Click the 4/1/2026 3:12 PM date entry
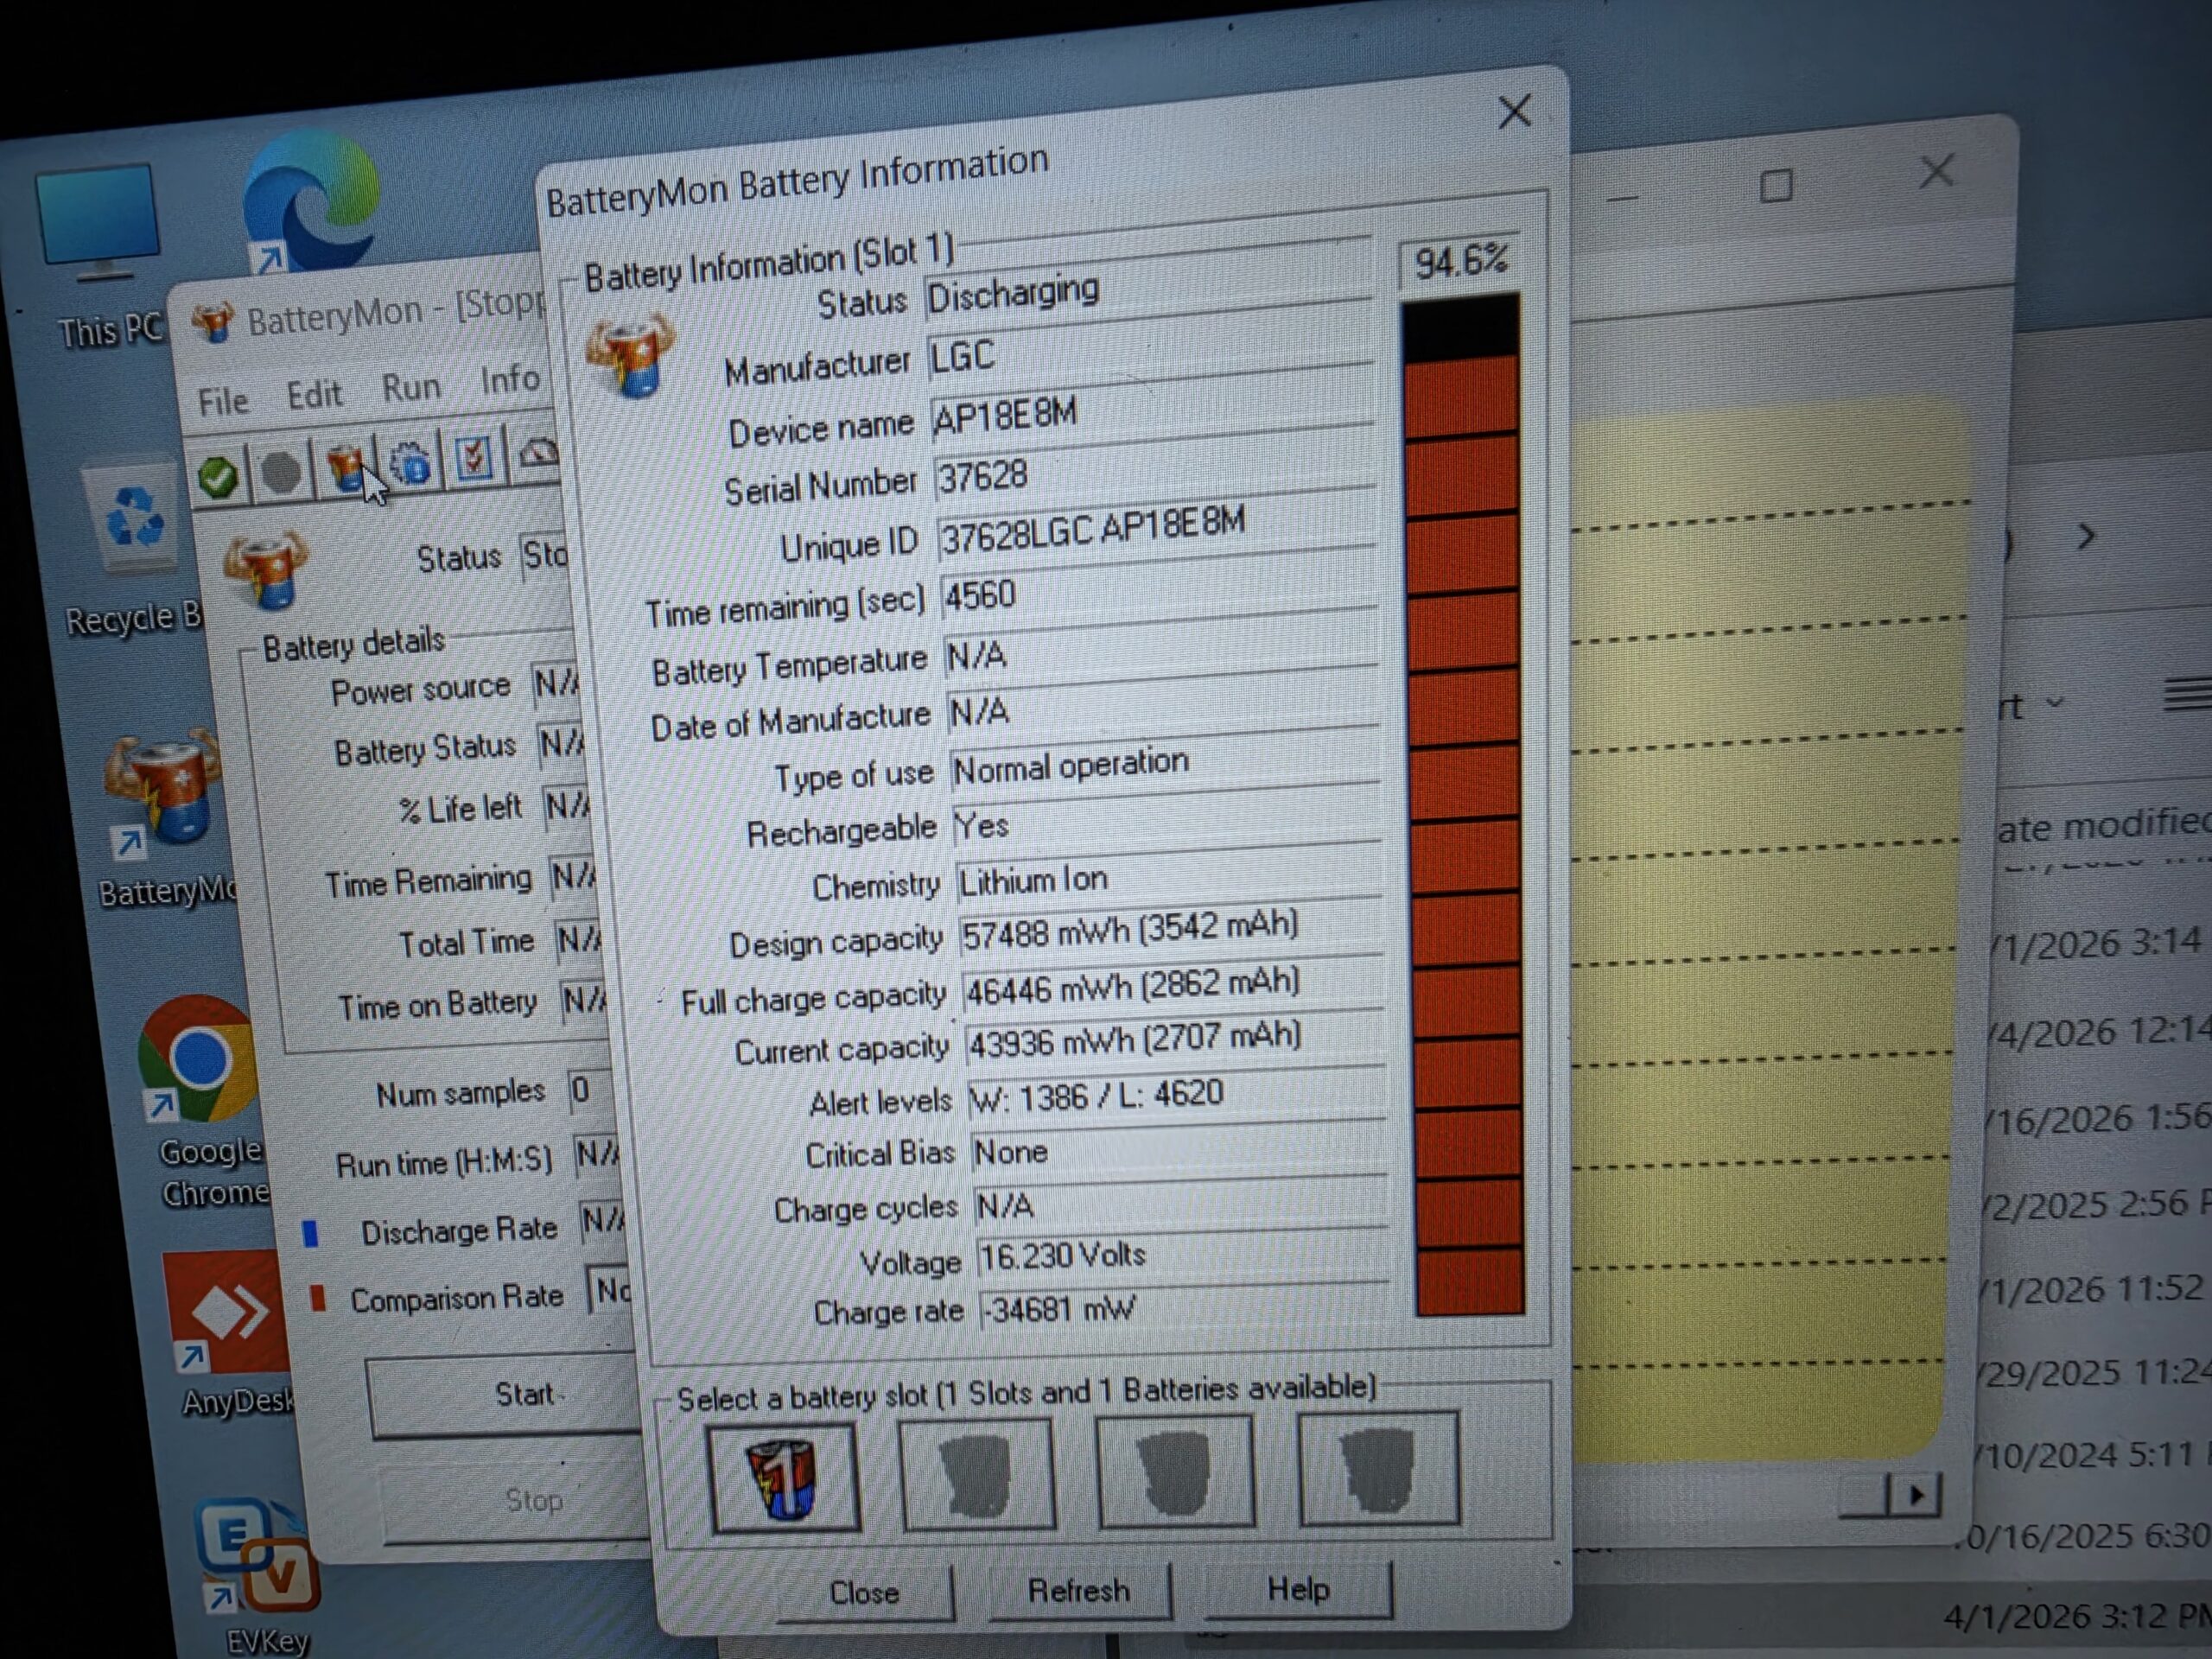2212x1659 pixels. pyautogui.click(x=2076, y=1616)
